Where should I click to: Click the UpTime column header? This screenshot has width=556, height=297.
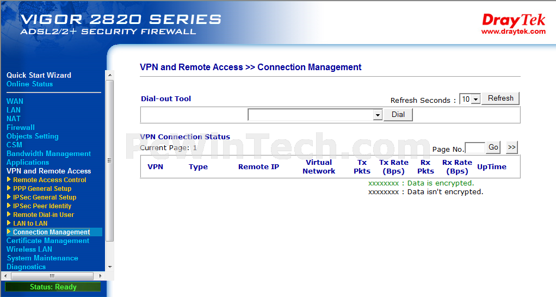[x=491, y=167]
